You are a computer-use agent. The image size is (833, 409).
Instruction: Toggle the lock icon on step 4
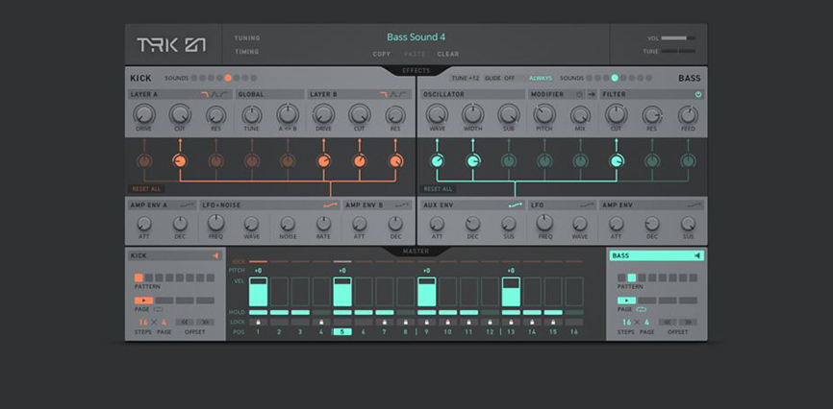(321, 322)
